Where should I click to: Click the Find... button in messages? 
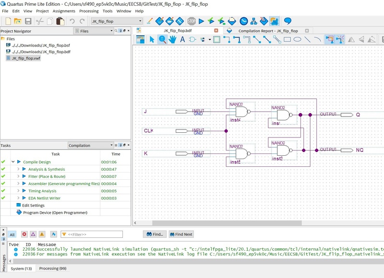(x=155, y=234)
